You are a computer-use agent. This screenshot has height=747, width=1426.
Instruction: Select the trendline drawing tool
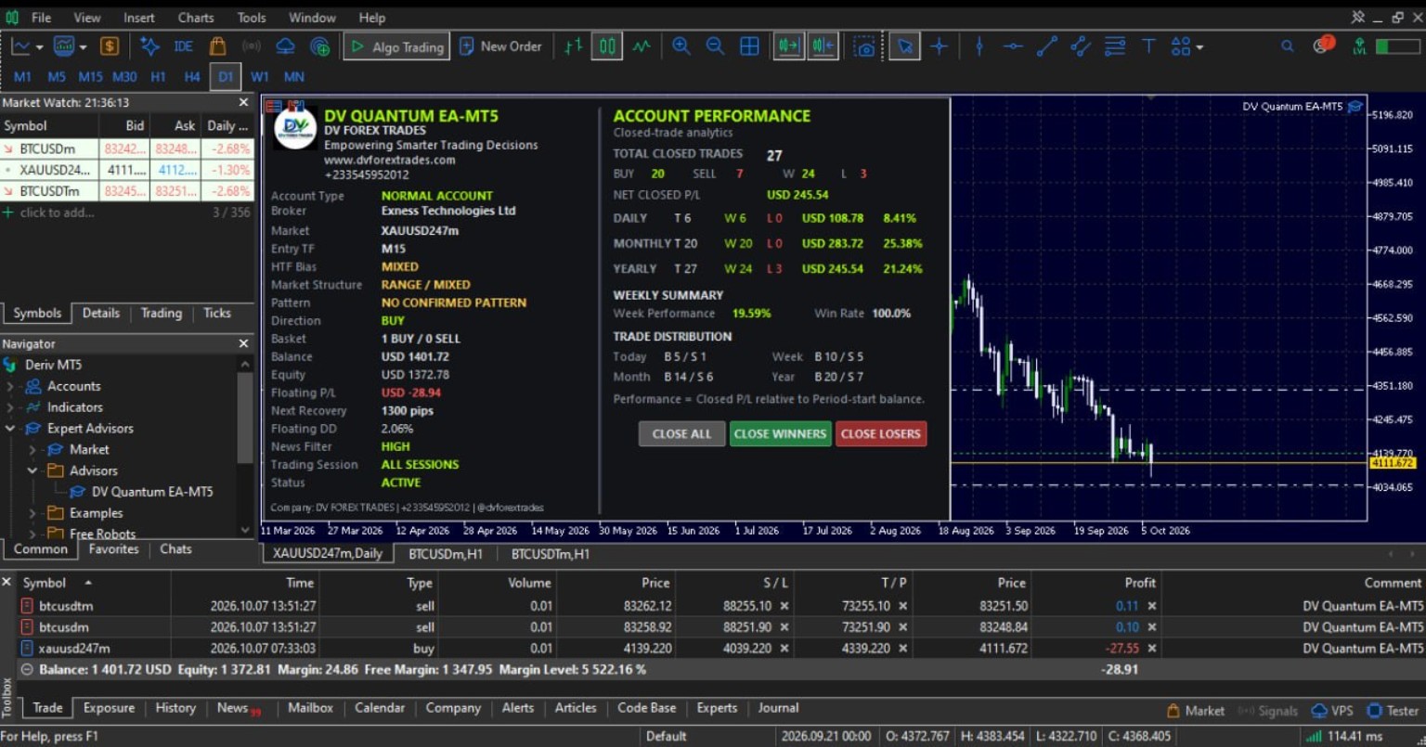pos(1047,46)
